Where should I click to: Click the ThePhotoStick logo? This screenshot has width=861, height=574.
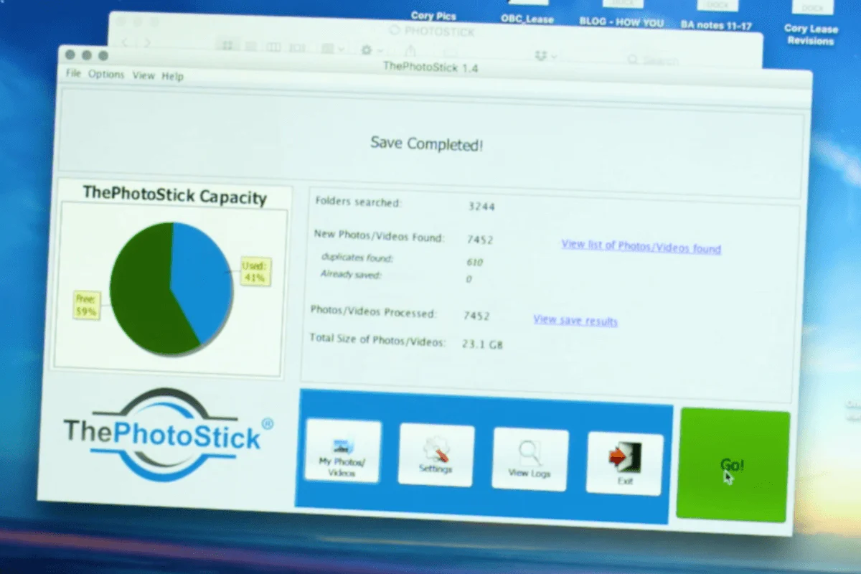167,435
